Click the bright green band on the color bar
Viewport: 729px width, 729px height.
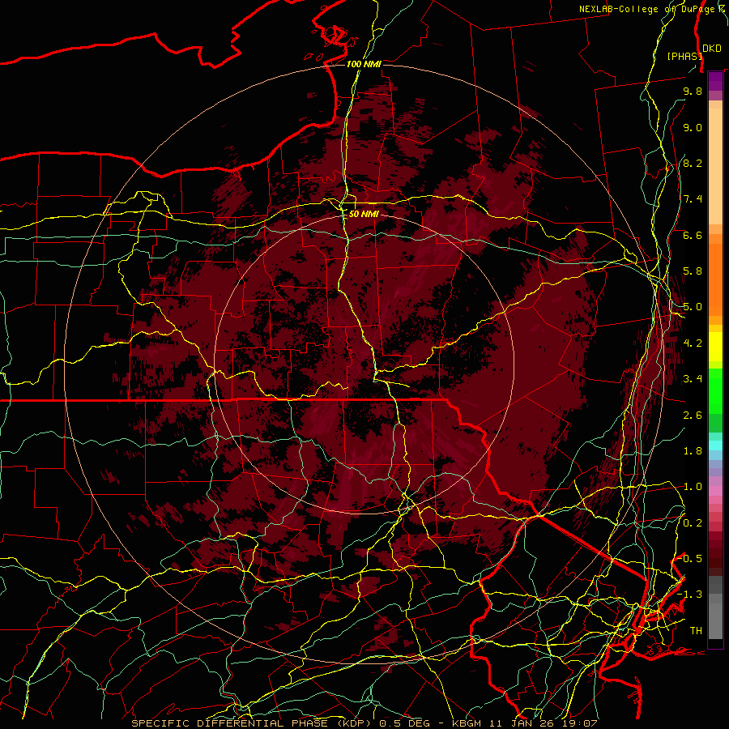[x=715, y=391]
